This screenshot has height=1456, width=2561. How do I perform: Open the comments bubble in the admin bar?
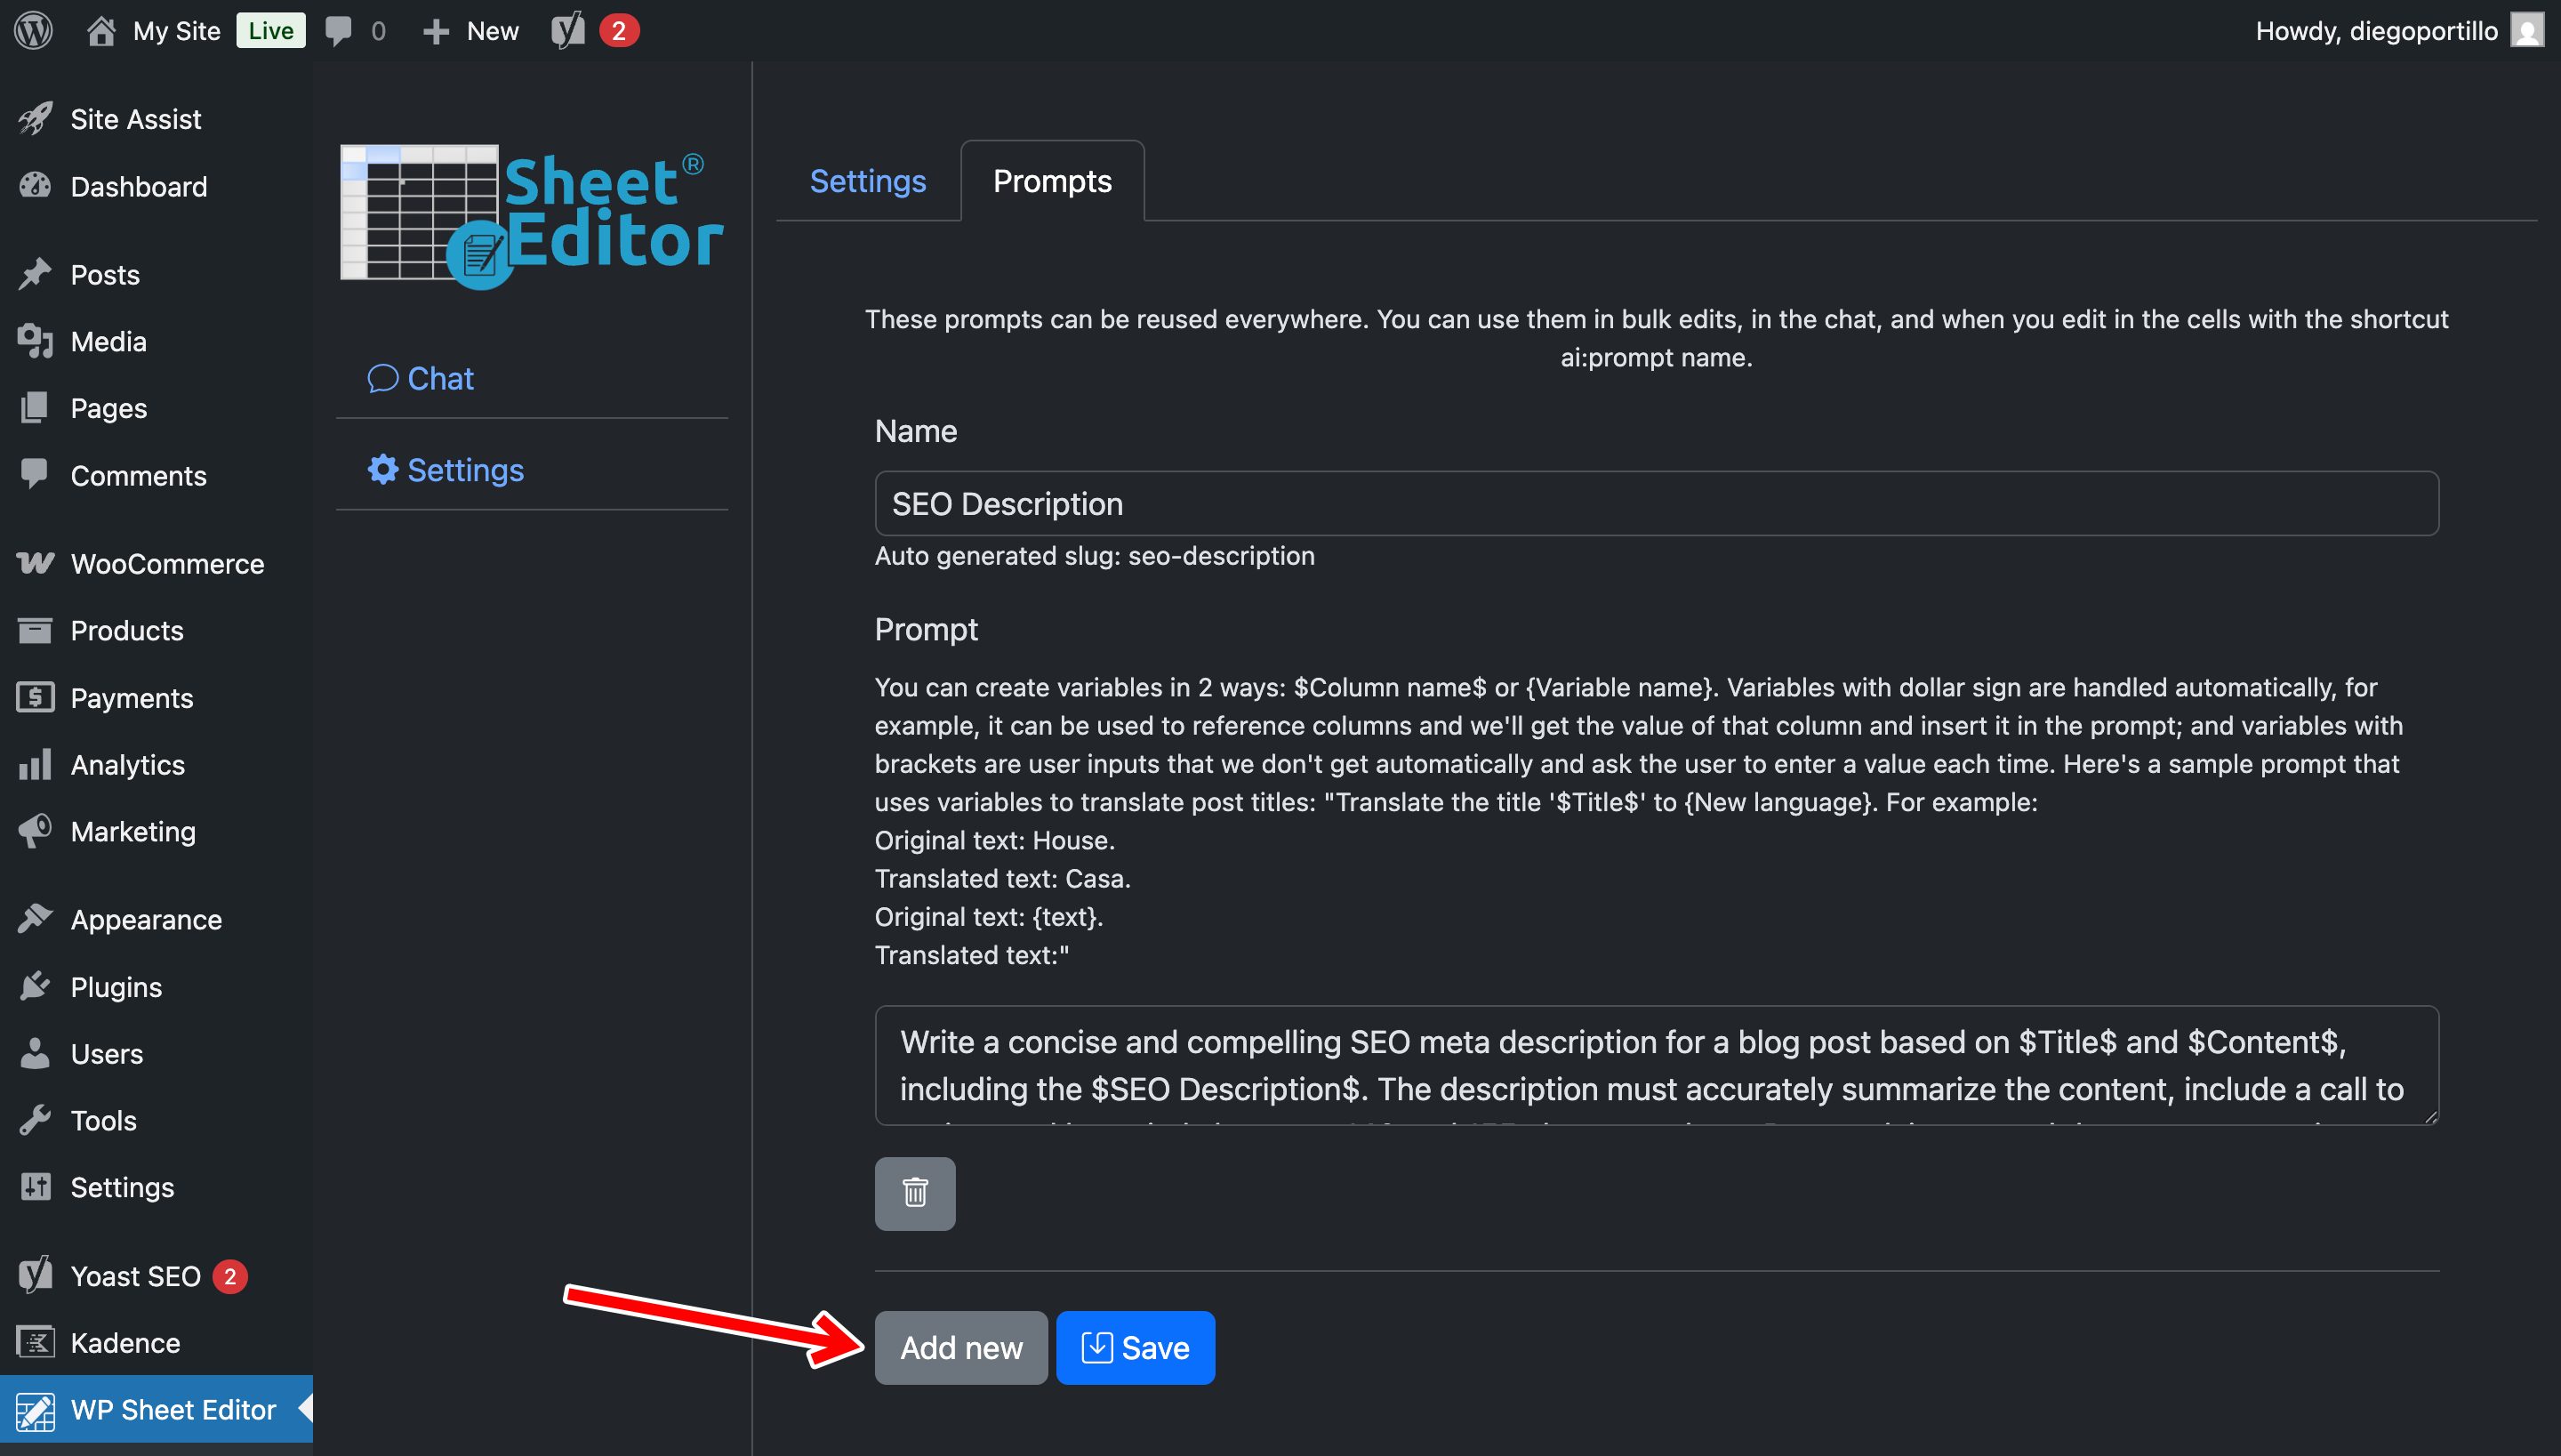click(x=340, y=30)
